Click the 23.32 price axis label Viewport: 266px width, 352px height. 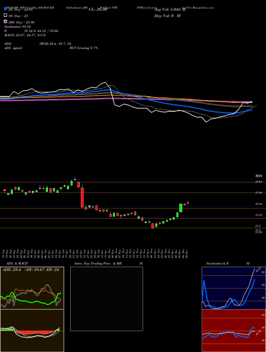pos(259,215)
